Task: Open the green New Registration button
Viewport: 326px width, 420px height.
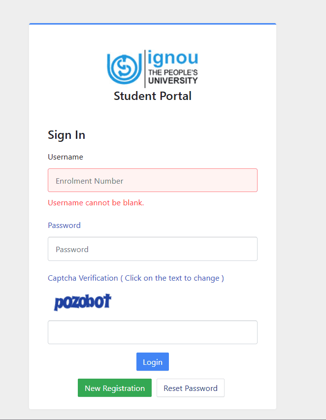Action: pyautogui.click(x=115, y=388)
